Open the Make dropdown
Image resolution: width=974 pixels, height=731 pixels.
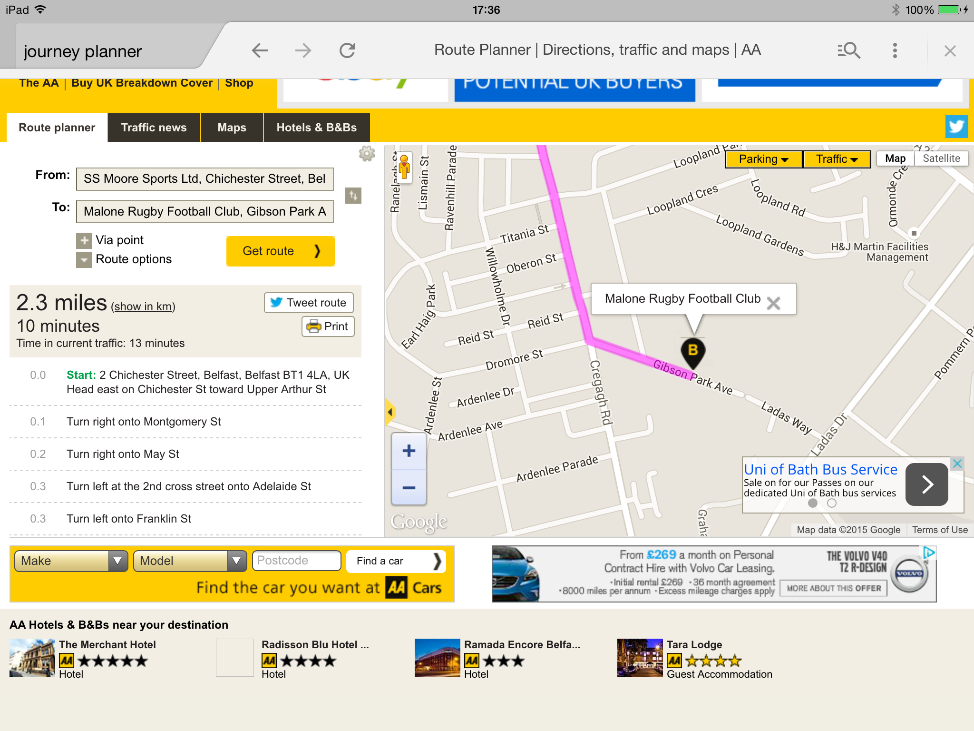(x=71, y=561)
